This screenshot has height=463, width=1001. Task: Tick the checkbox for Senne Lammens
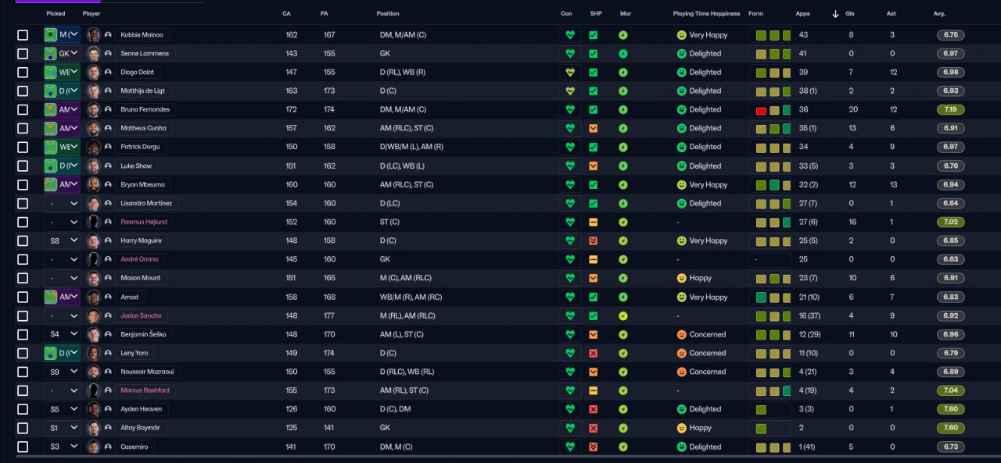23,54
